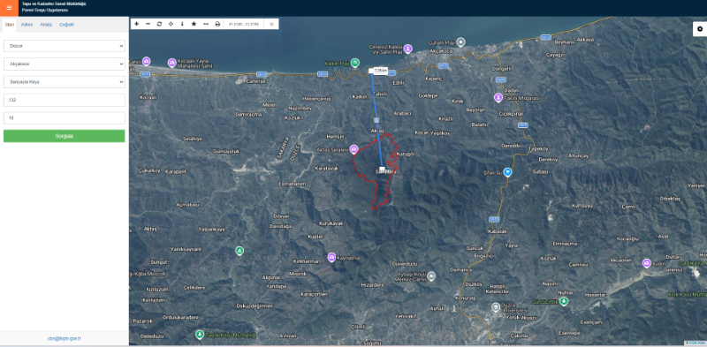Viewport: 707px width, 347px height.
Task: Zoom in with the plus tool
Action: [137, 24]
